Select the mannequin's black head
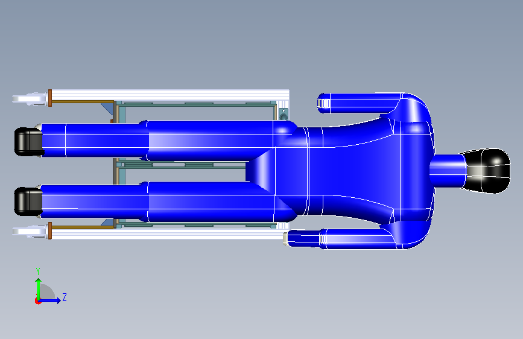The image size is (523, 339). (x=486, y=171)
